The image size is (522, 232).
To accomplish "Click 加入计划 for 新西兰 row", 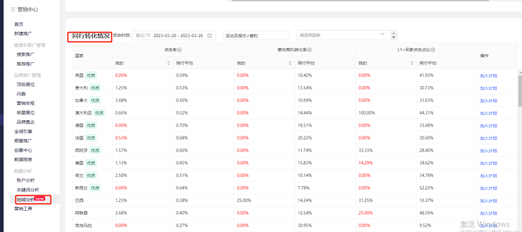I will (488, 188).
